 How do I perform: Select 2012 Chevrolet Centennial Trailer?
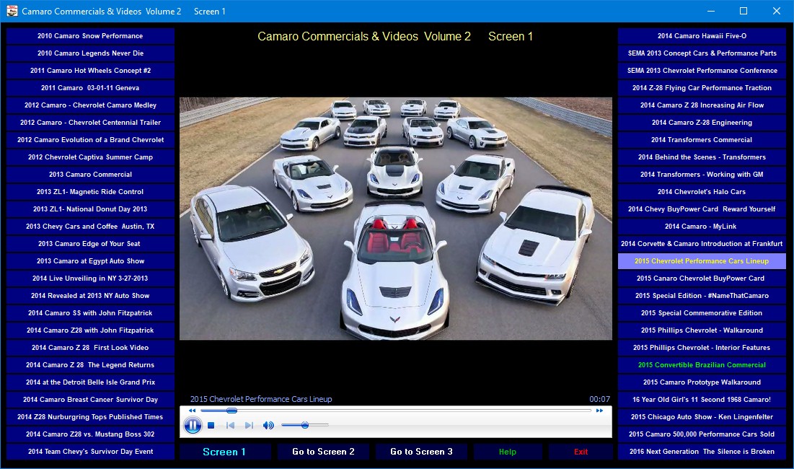click(x=90, y=123)
